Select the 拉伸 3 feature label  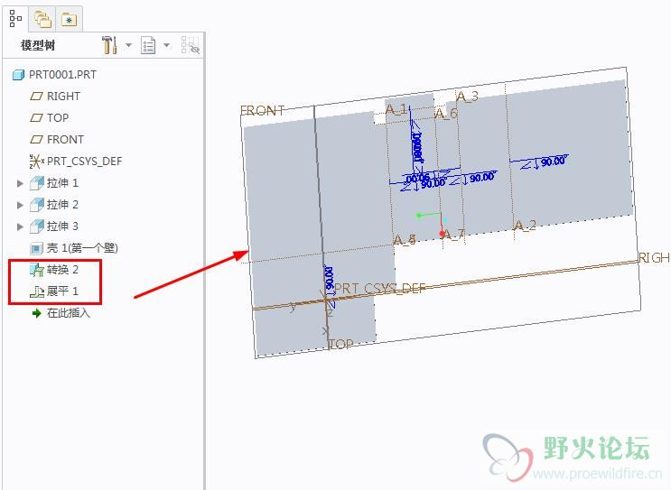(62, 227)
